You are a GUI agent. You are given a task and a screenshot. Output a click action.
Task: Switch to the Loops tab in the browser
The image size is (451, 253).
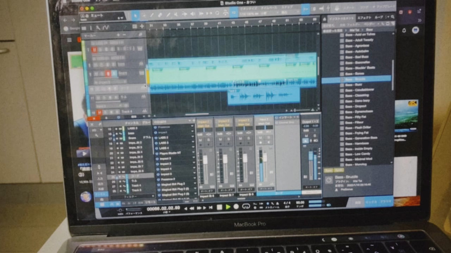pyautogui.click(x=379, y=17)
